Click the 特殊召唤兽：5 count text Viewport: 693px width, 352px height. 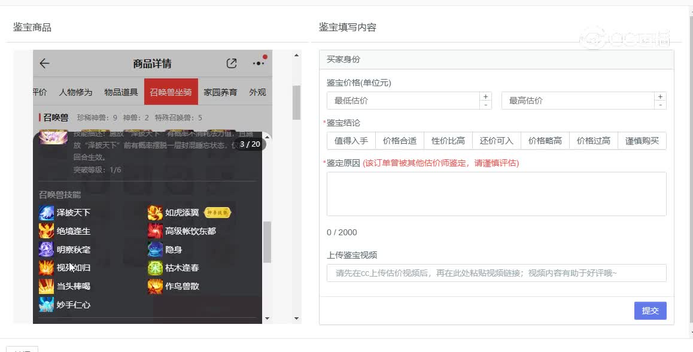pyautogui.click(x=178, y=117)
